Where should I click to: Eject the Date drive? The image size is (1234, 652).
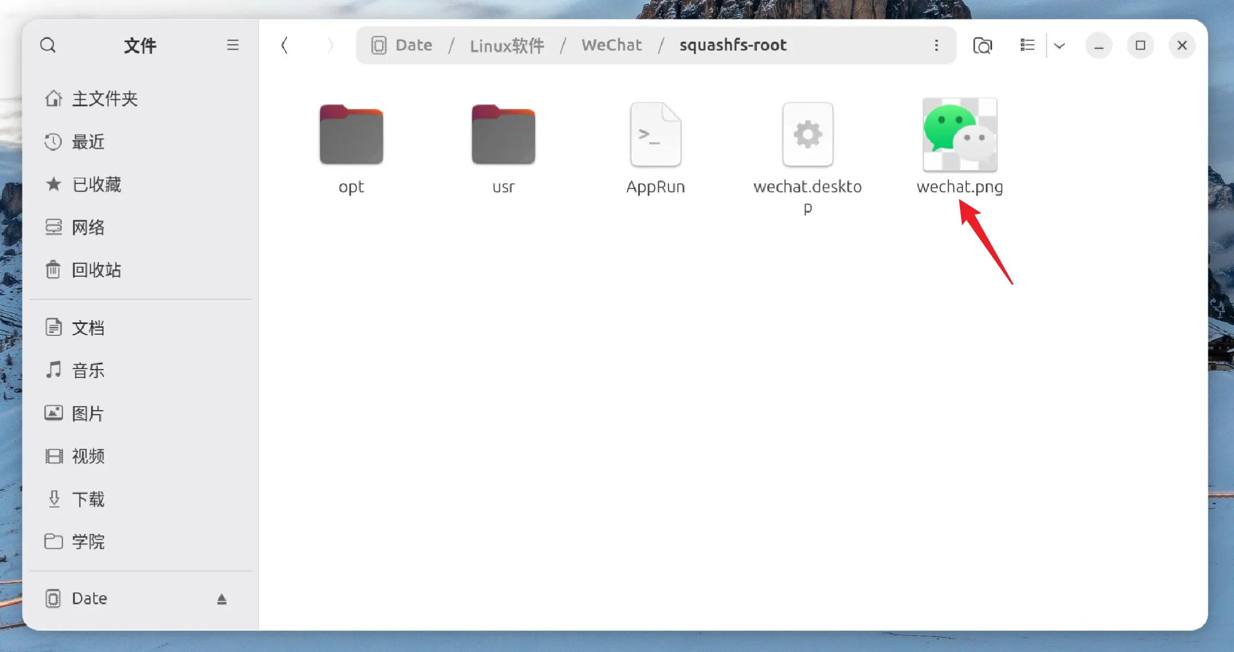click(x=222, y=599)
